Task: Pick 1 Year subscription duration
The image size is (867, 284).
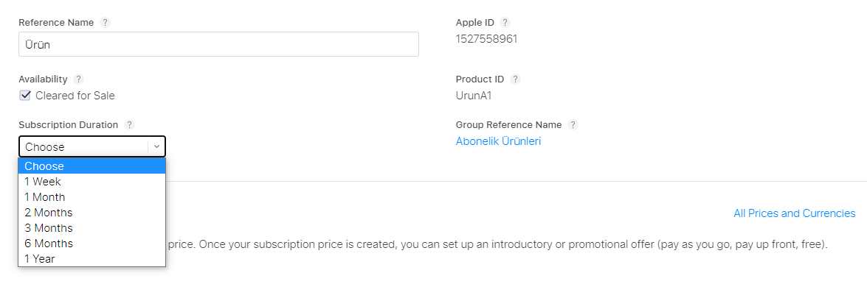Action: click(91, 259)
